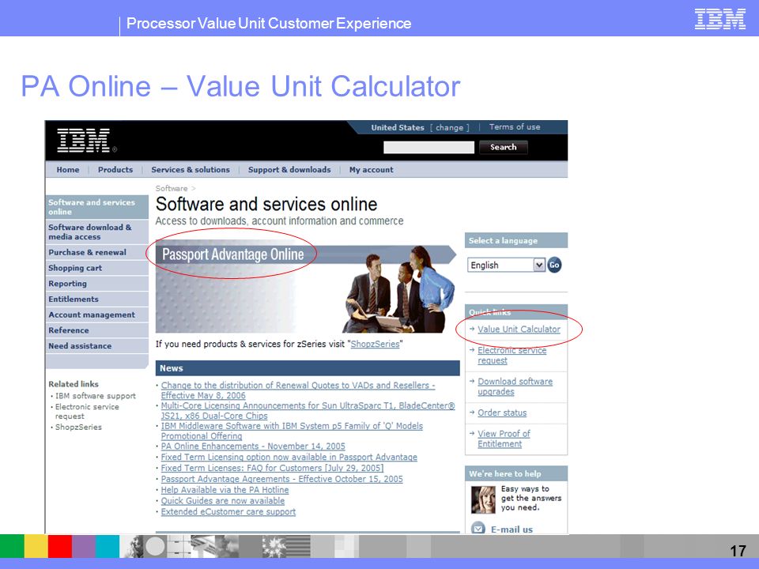Image resolution: width=759 pixels, height=569 pixels.
Task: Open Reference in the sidebar
Action: 96,330
